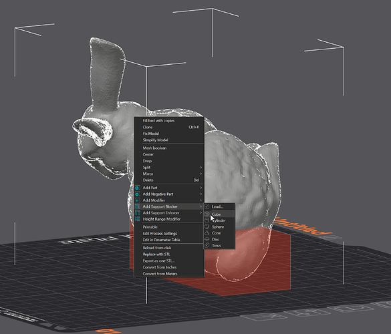The height and width of the screenshot is (334, 391).
Task: Select Edit in Parameter Table
Action: click(x=169, y=240)
